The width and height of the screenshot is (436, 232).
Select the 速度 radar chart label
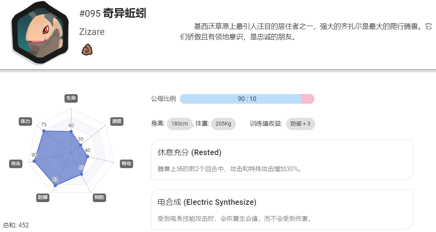(x=117, y=121)
